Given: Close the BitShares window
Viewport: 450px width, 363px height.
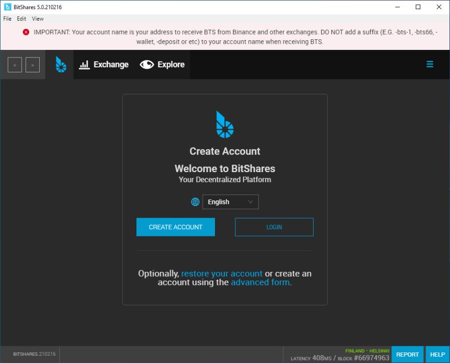Looking at the screenshot, I should point(439,7).
